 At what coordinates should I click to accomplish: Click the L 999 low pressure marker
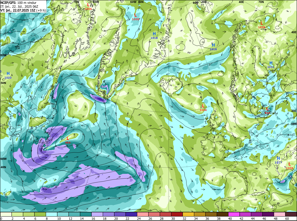(x=267, y=110)
